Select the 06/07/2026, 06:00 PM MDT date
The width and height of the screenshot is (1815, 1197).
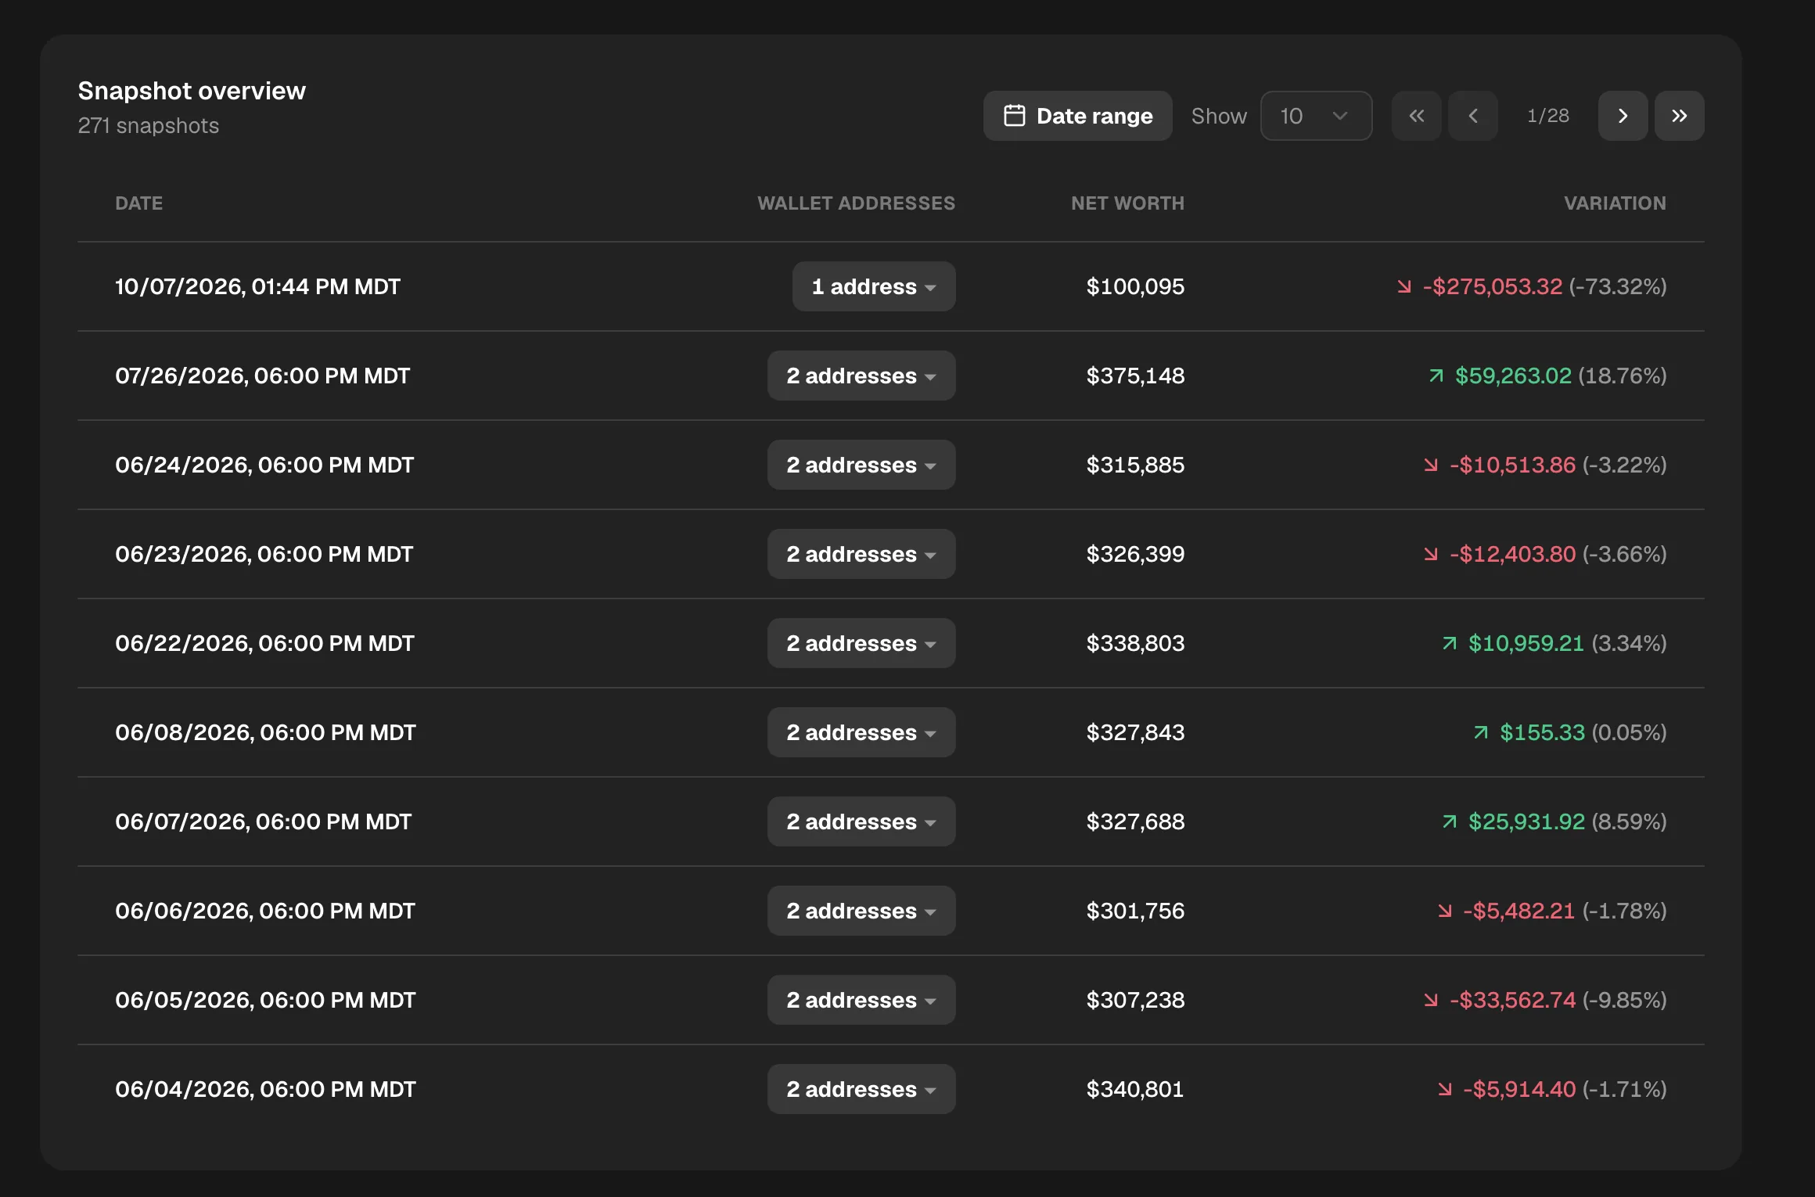click(263, 821)
